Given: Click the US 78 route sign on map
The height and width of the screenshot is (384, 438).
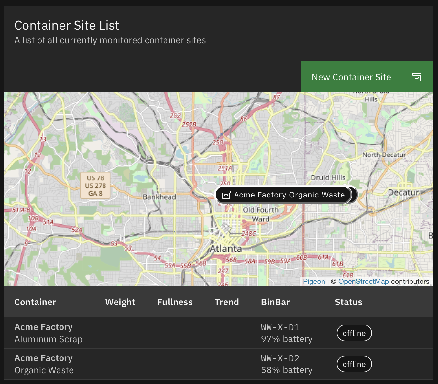Looking at the screenshot, I should (x=95, y=186).
